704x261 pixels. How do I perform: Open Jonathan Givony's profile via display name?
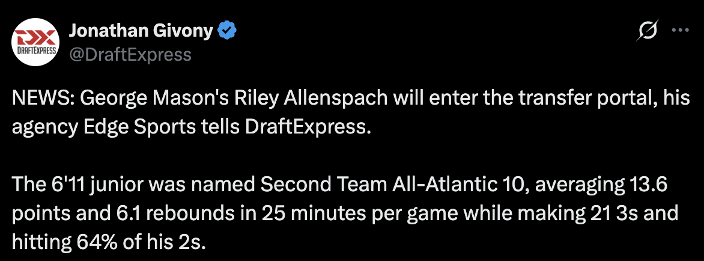click(141, 31)
